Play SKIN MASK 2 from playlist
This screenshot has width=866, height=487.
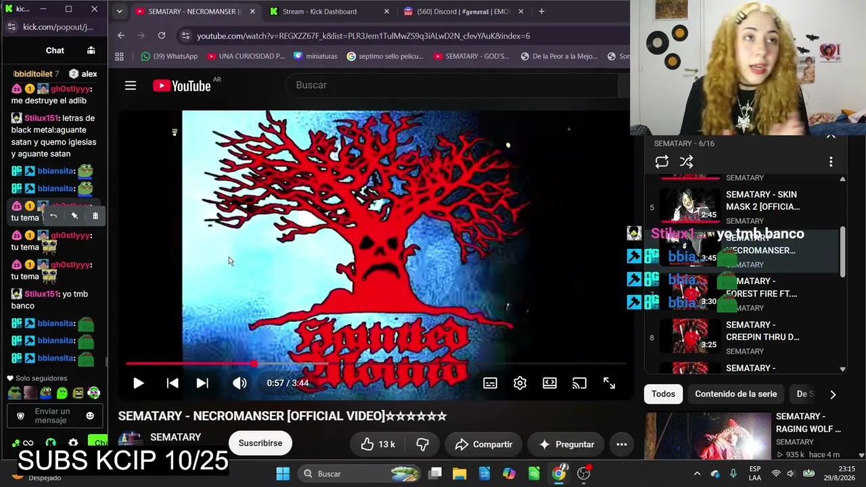(742, 207)
